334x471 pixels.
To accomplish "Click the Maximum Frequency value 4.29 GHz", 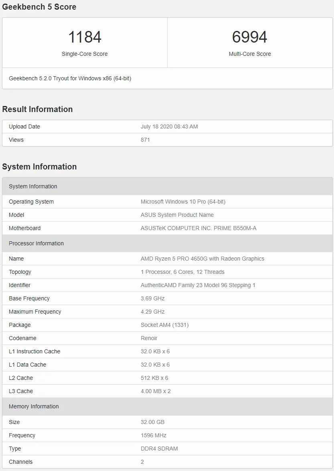I will pos(153,312).
